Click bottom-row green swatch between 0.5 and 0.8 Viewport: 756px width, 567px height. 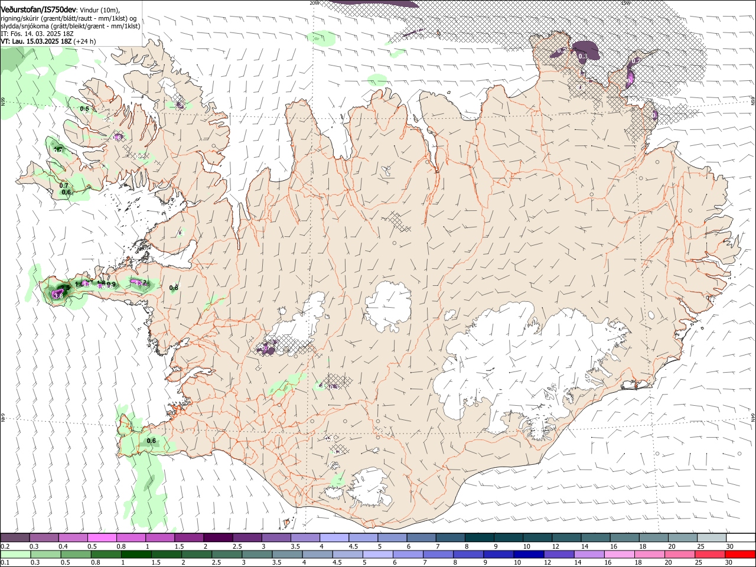pyautogui.click(x=77, y=554)
